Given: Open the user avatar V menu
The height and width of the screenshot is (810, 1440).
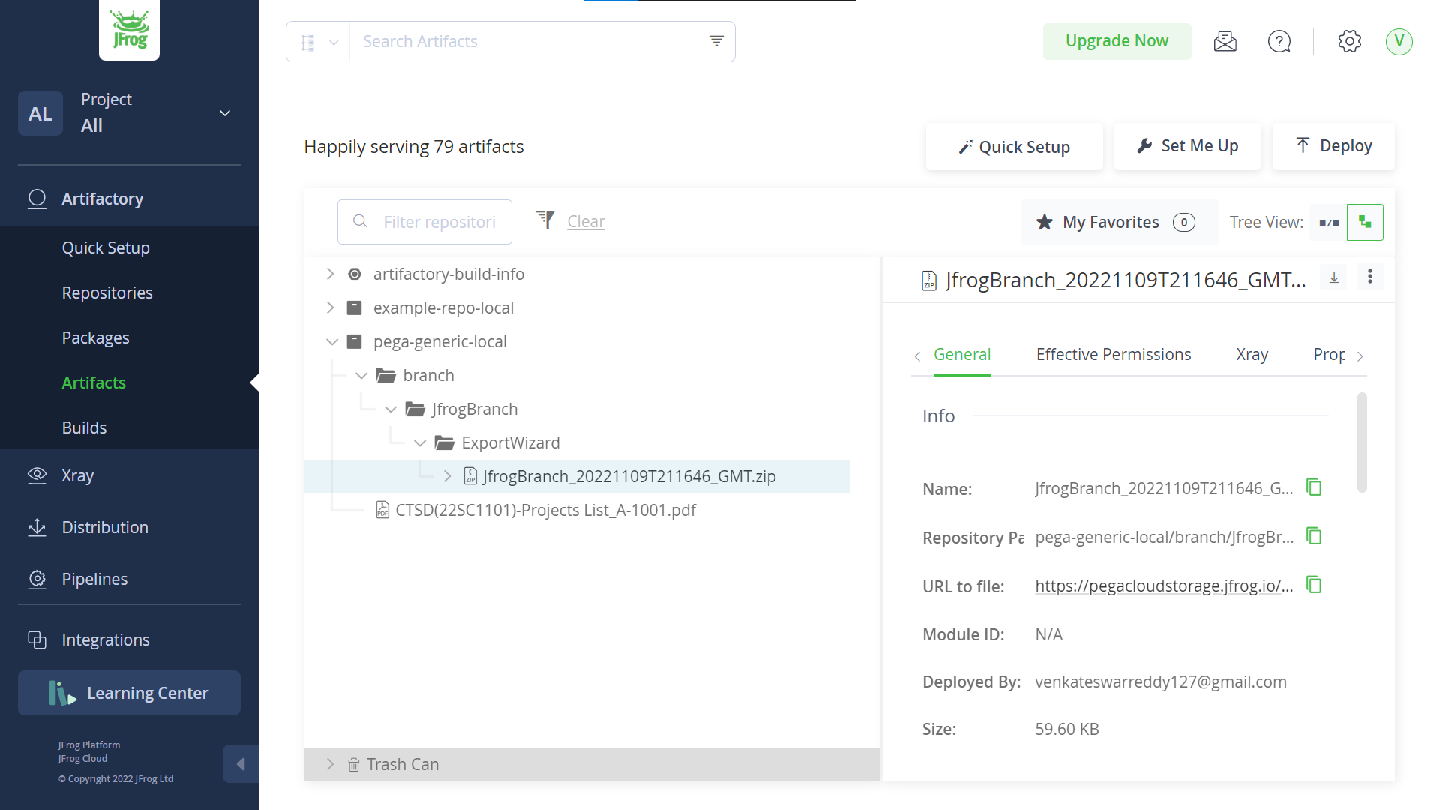Looking at the screenshot, I should coord(1399,41).
